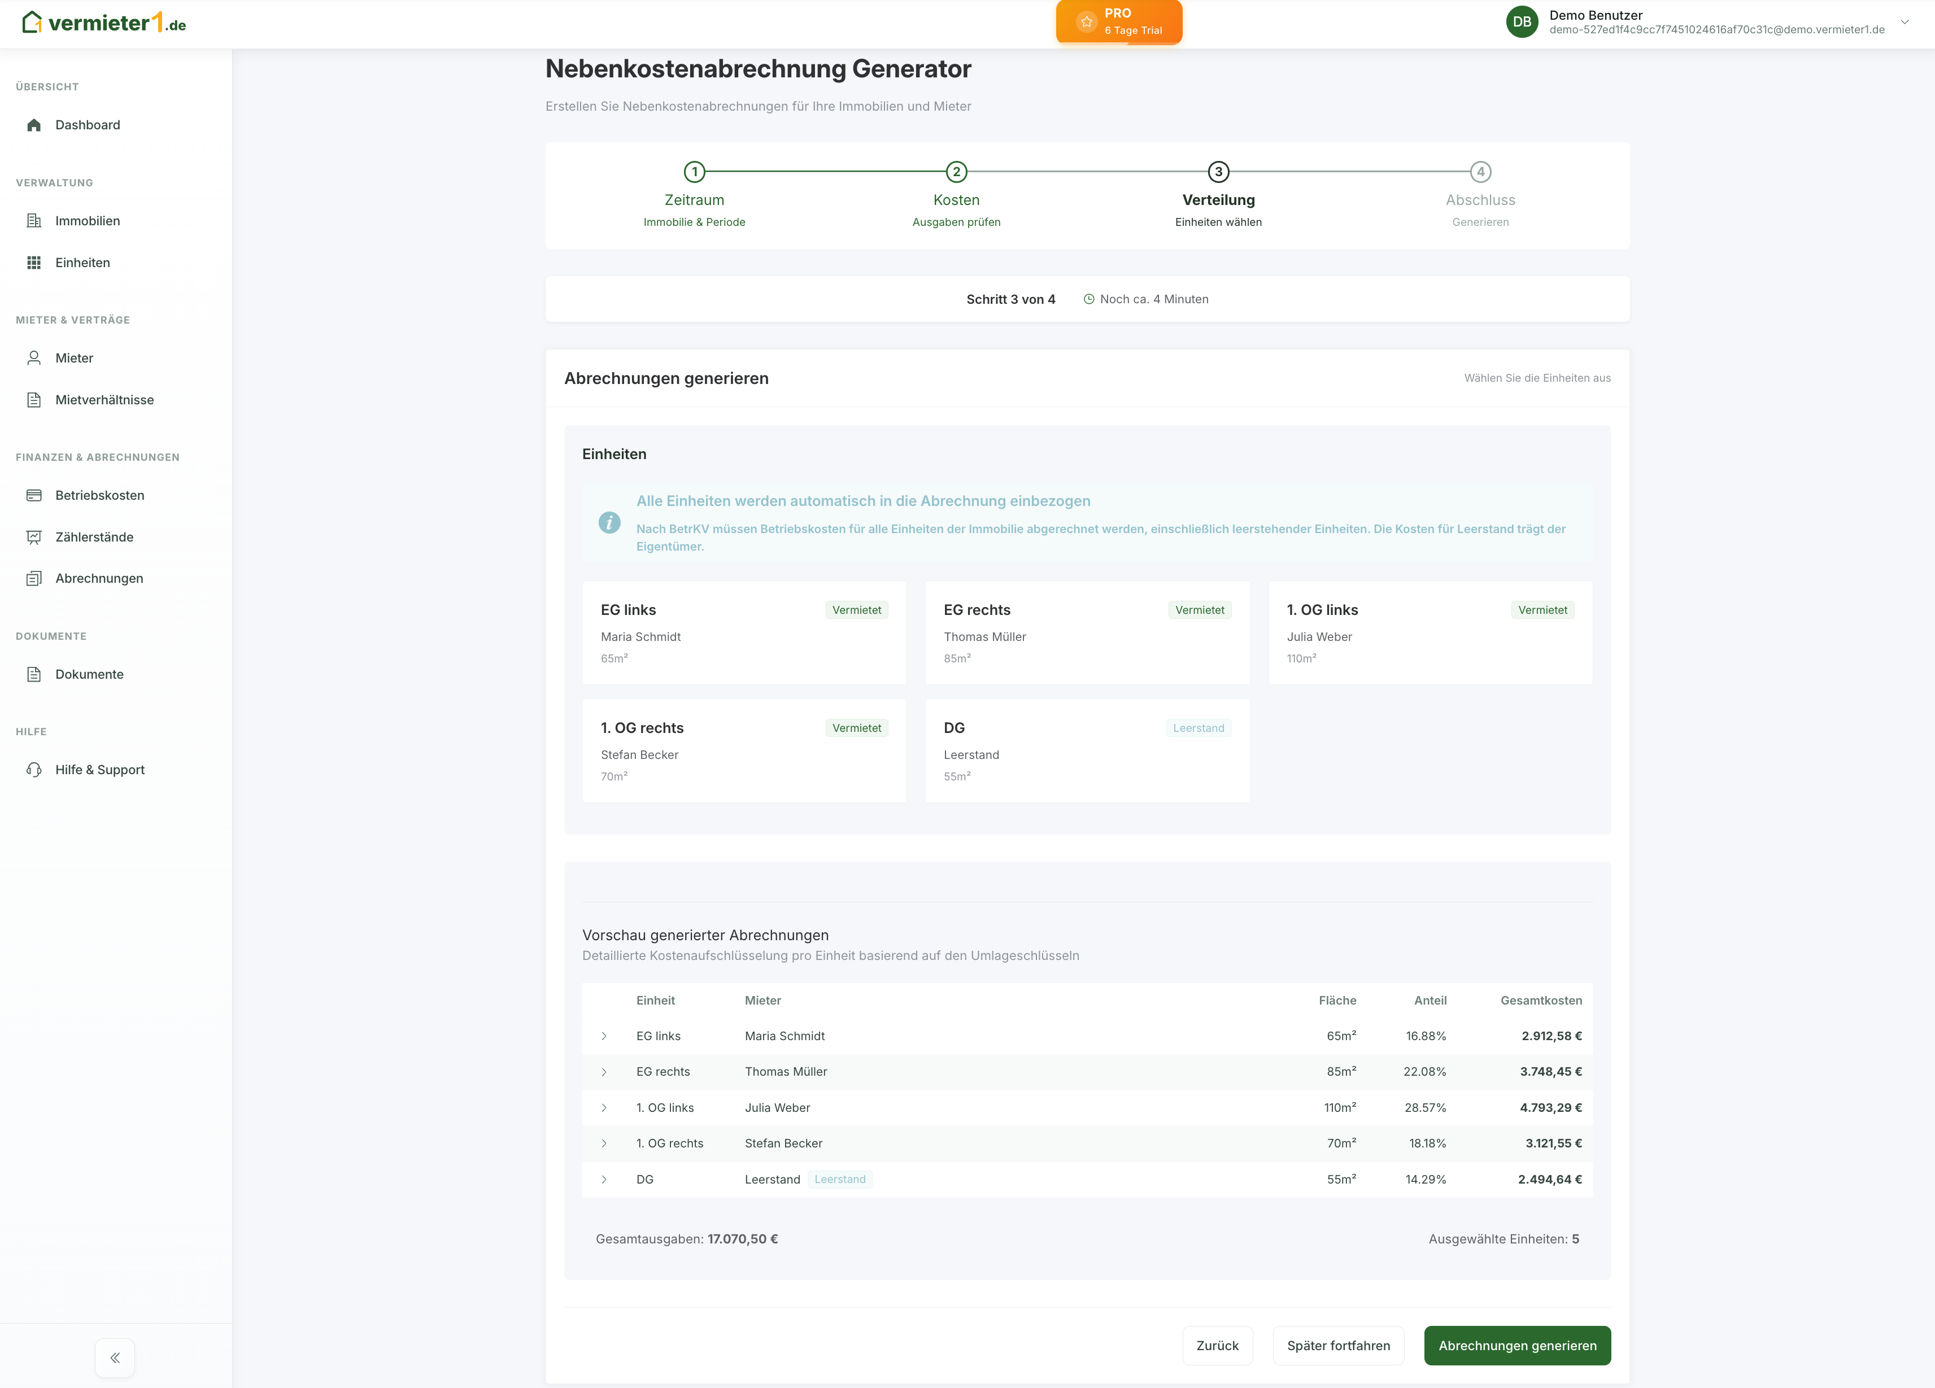Go to step 2 Kosten

point(956,172)
